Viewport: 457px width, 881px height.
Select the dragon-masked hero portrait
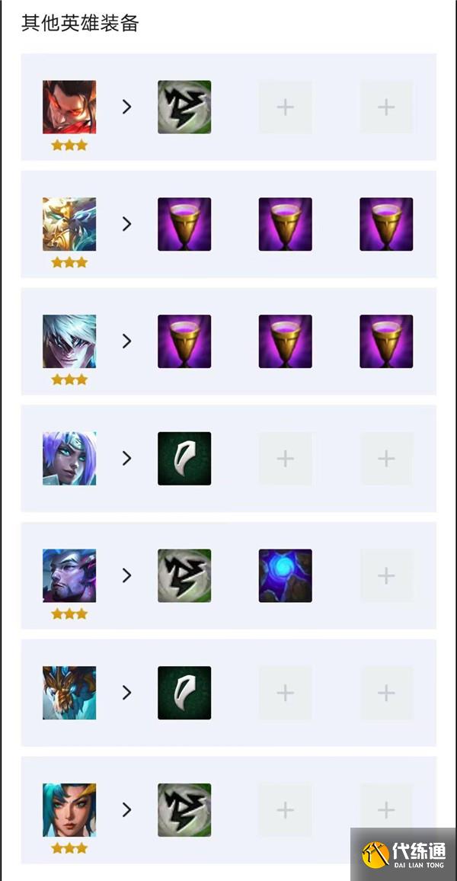click(x=69, y=693)
